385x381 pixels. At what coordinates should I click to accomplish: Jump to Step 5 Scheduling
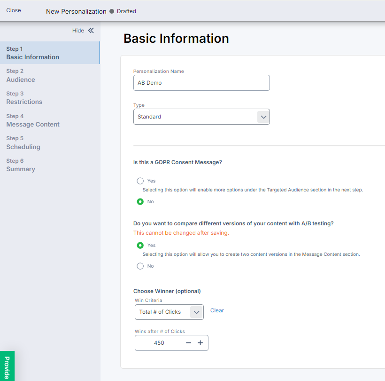click(x=23, y=143)
